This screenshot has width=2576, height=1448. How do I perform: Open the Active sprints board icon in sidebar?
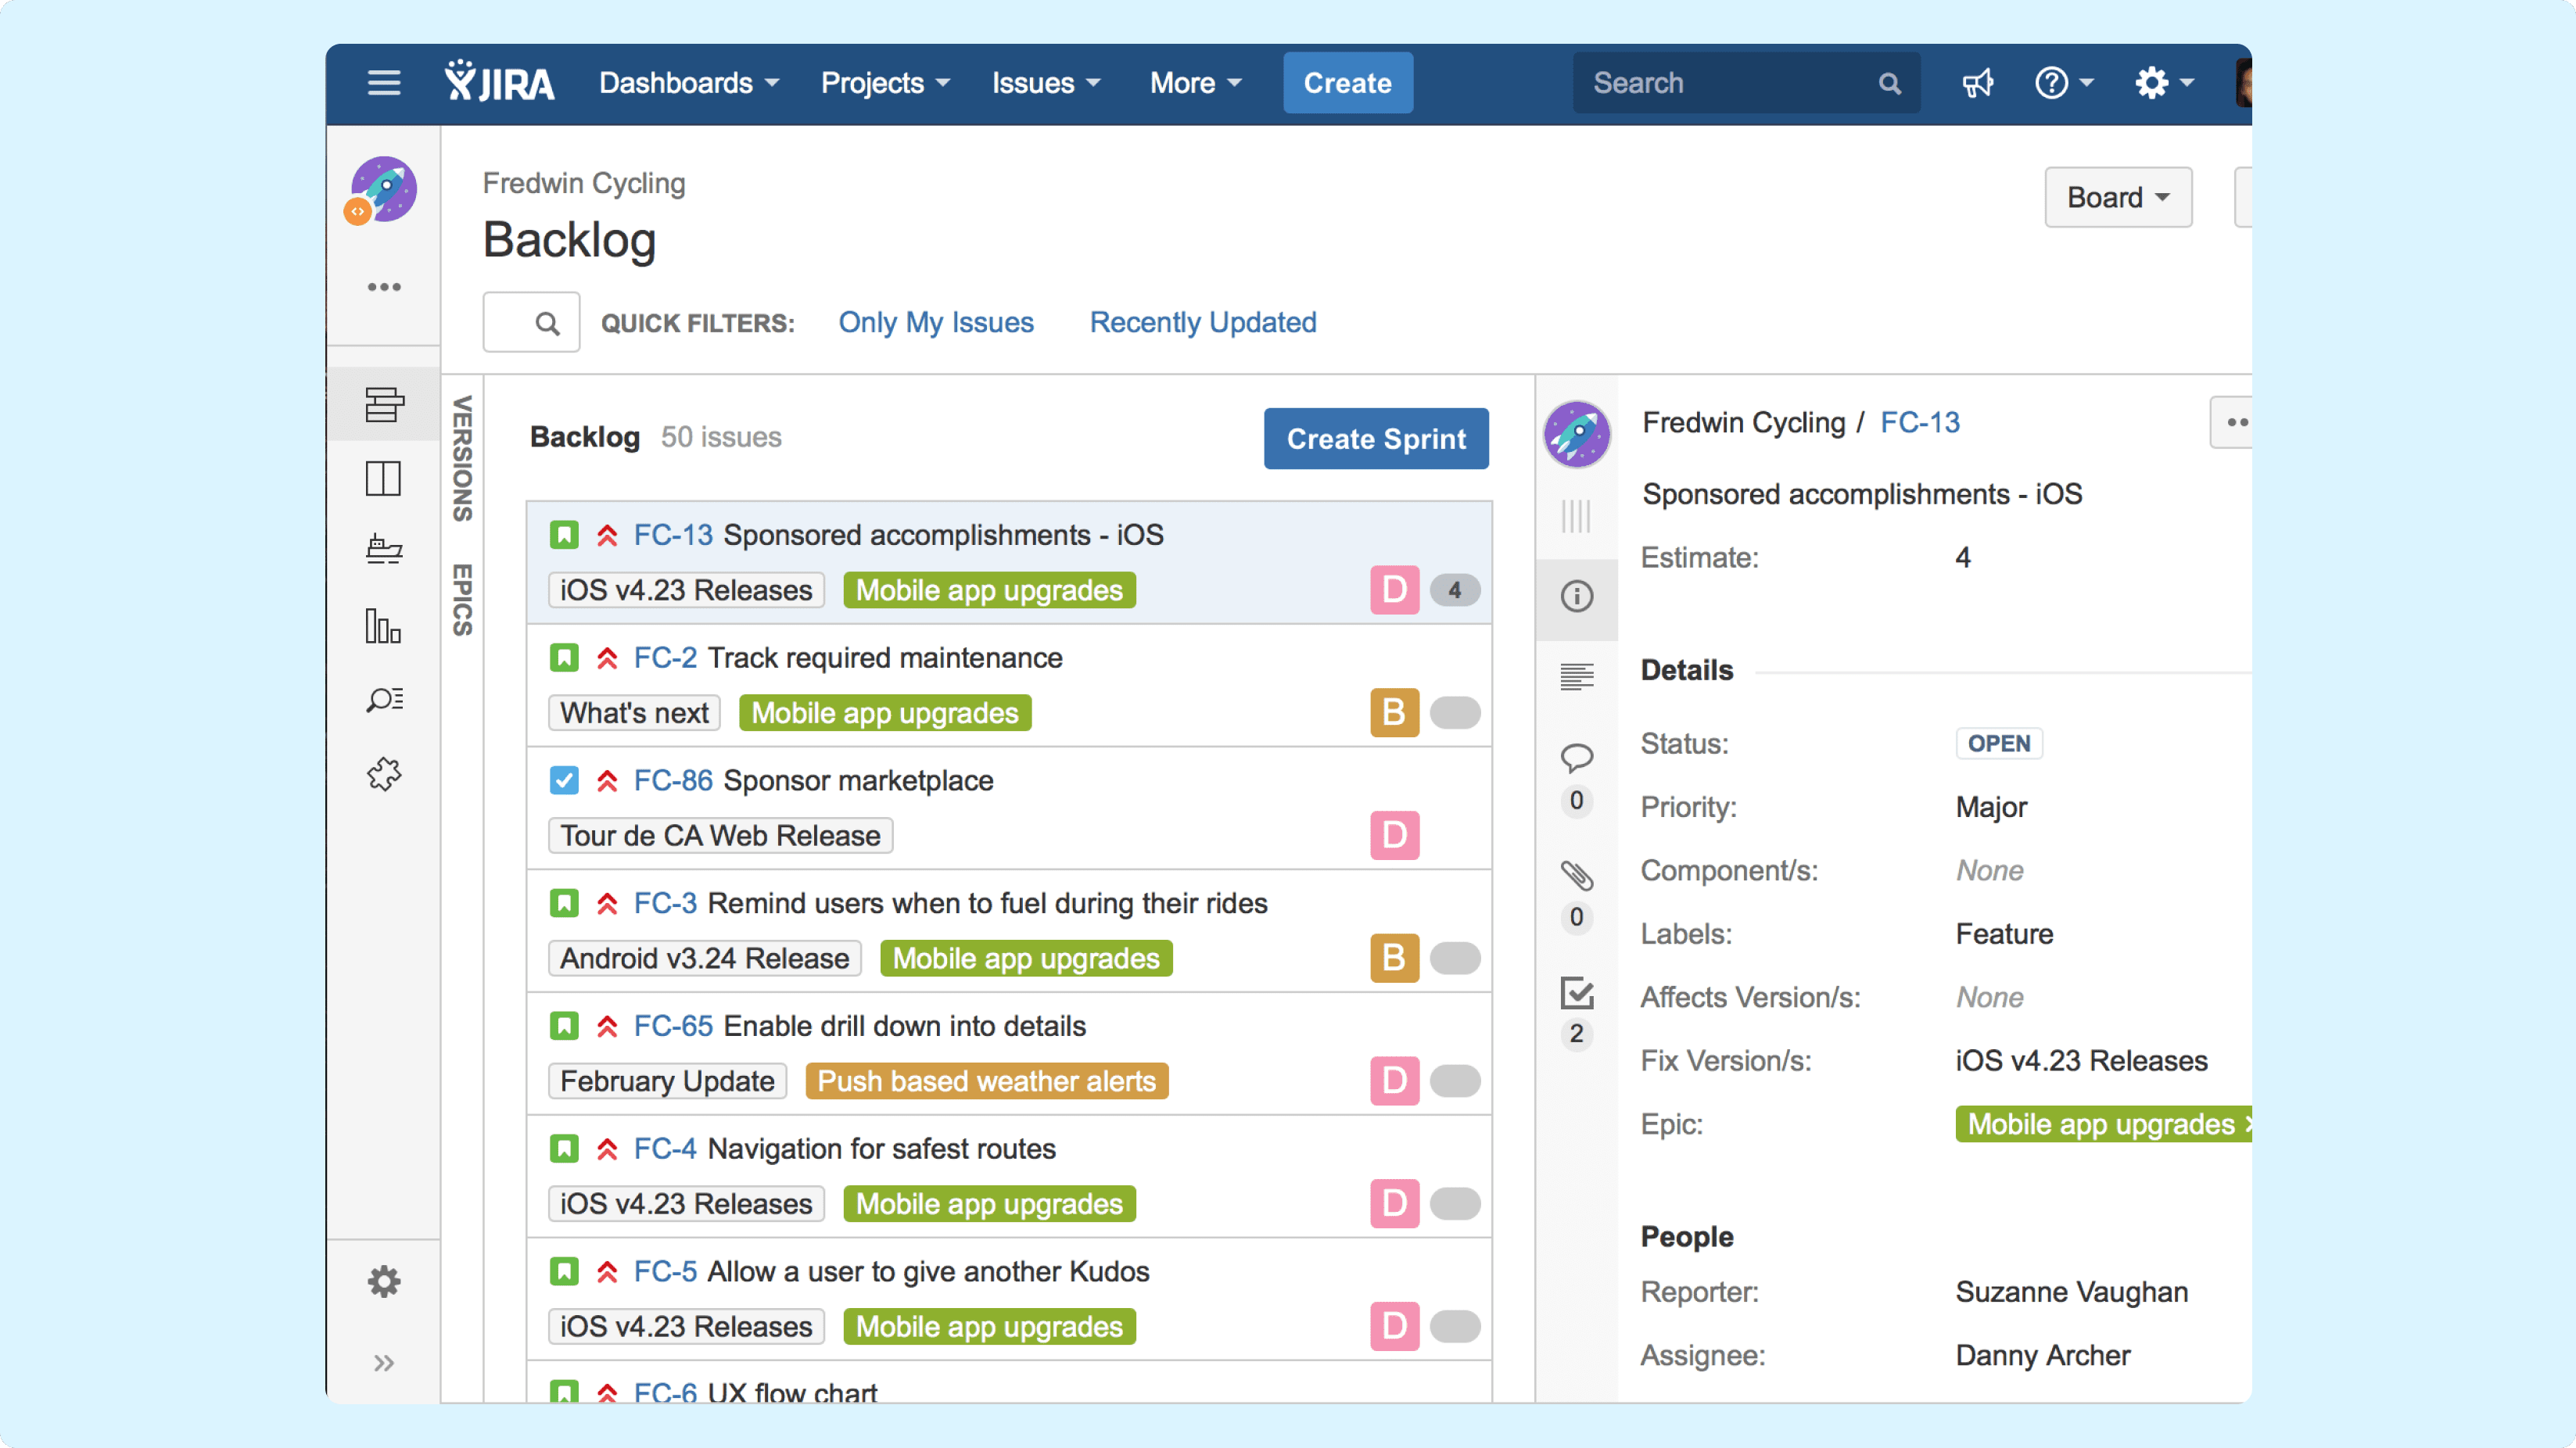pos(384,478)
